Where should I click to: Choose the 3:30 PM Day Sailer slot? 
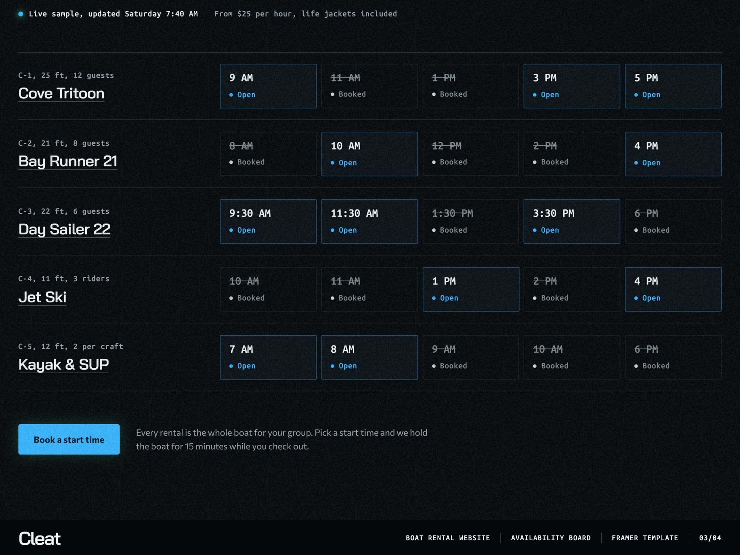[x=572, y=221]
